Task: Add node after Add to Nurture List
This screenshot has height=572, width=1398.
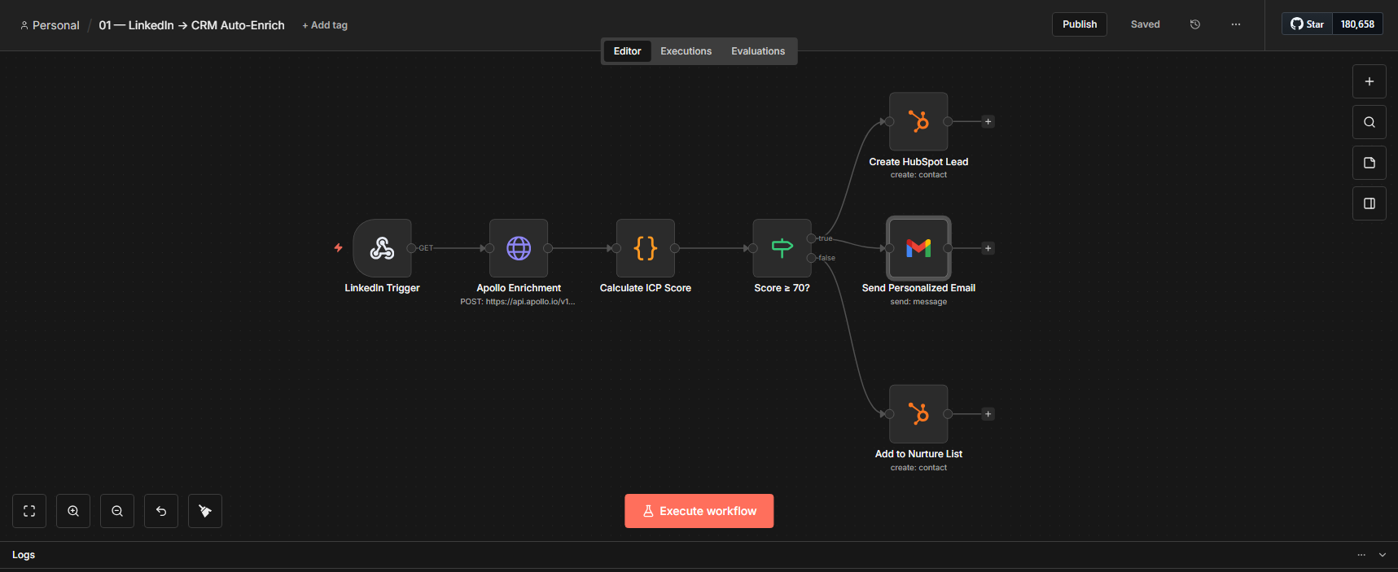Action: [x=988, y=414]
